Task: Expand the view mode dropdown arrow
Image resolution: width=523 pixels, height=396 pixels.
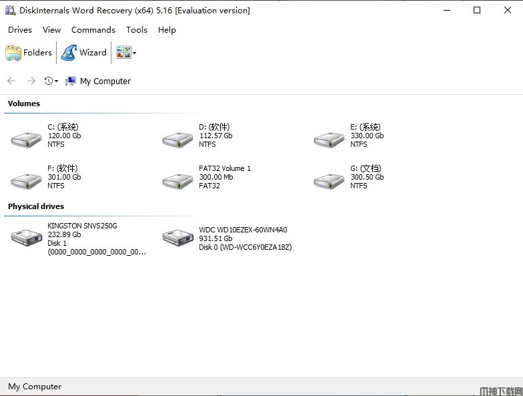Action: click(135, 53)
